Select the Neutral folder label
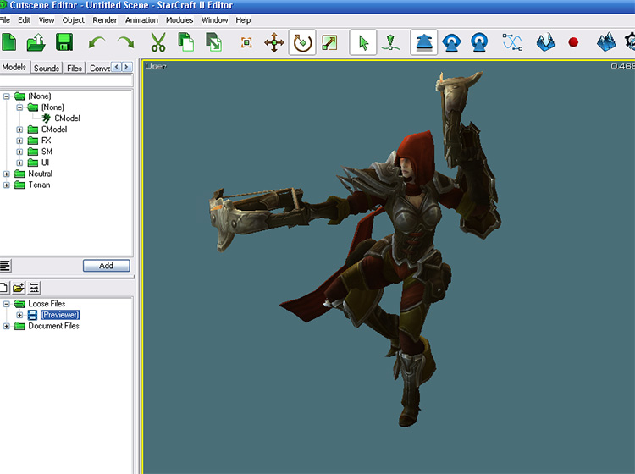This screenshot has height=474, width=635. point(40,174)
